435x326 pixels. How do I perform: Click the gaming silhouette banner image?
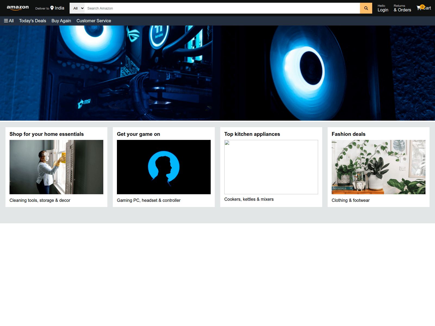click(x=164, y=167)
